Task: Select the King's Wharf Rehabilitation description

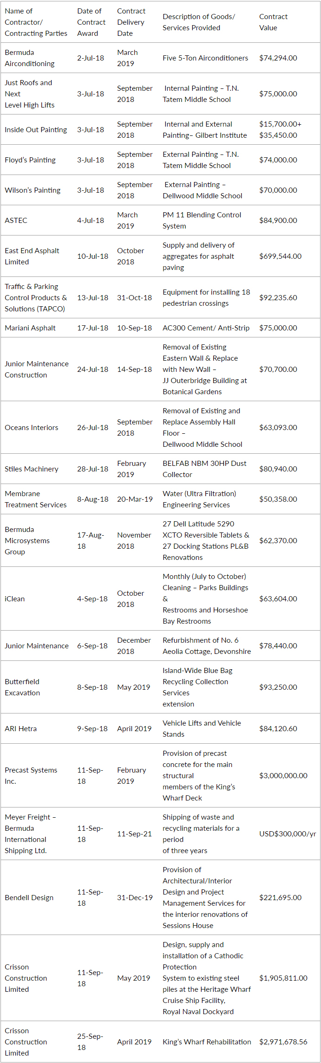Action: coord(207,1042)
